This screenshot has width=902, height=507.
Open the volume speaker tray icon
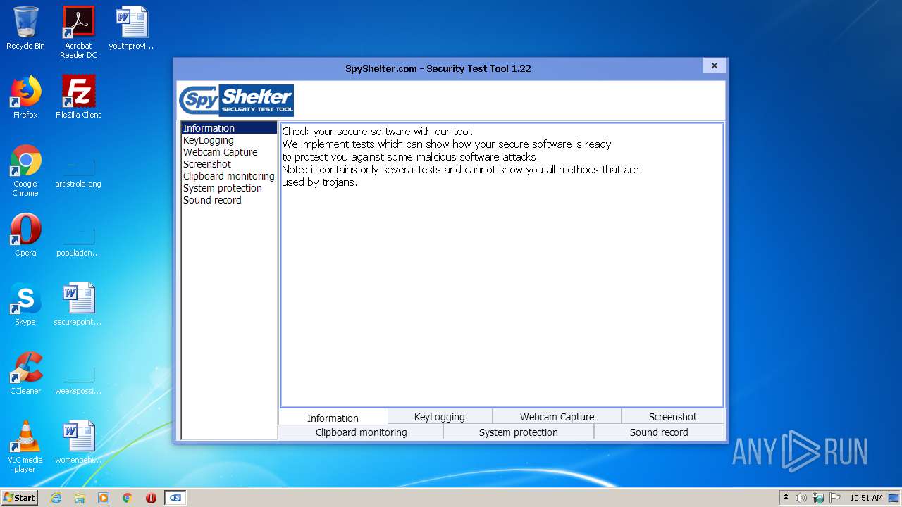click(x=801, y=498)
